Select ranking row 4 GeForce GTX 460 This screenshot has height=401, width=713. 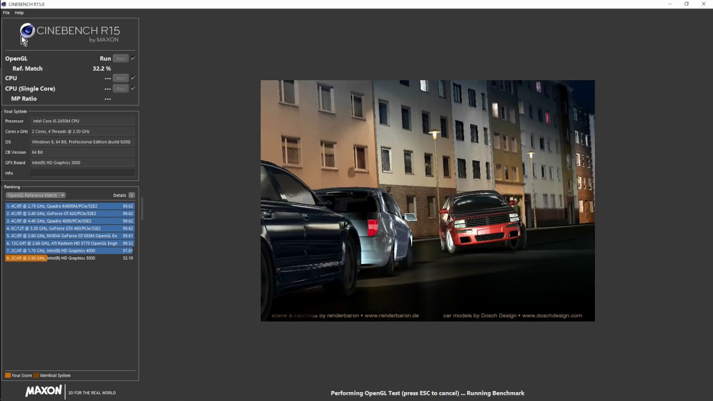(70, 228)
